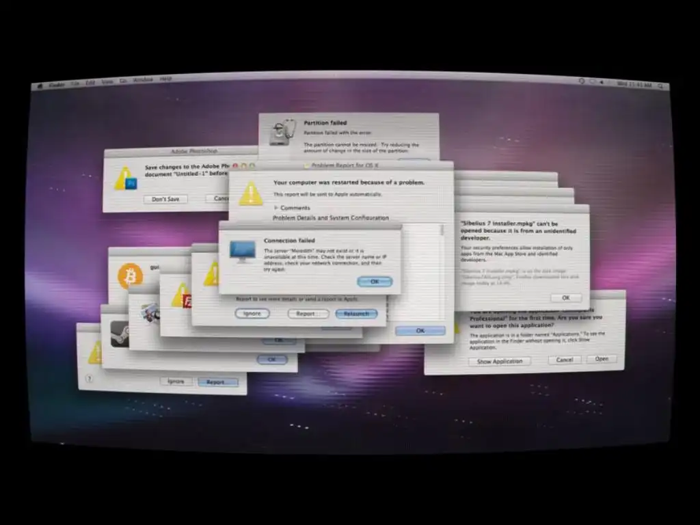The height and width of the screenshot is (525, 700).
Task: Click the warning icon in the Relaunch crash dialog
Action: point(212,273)
